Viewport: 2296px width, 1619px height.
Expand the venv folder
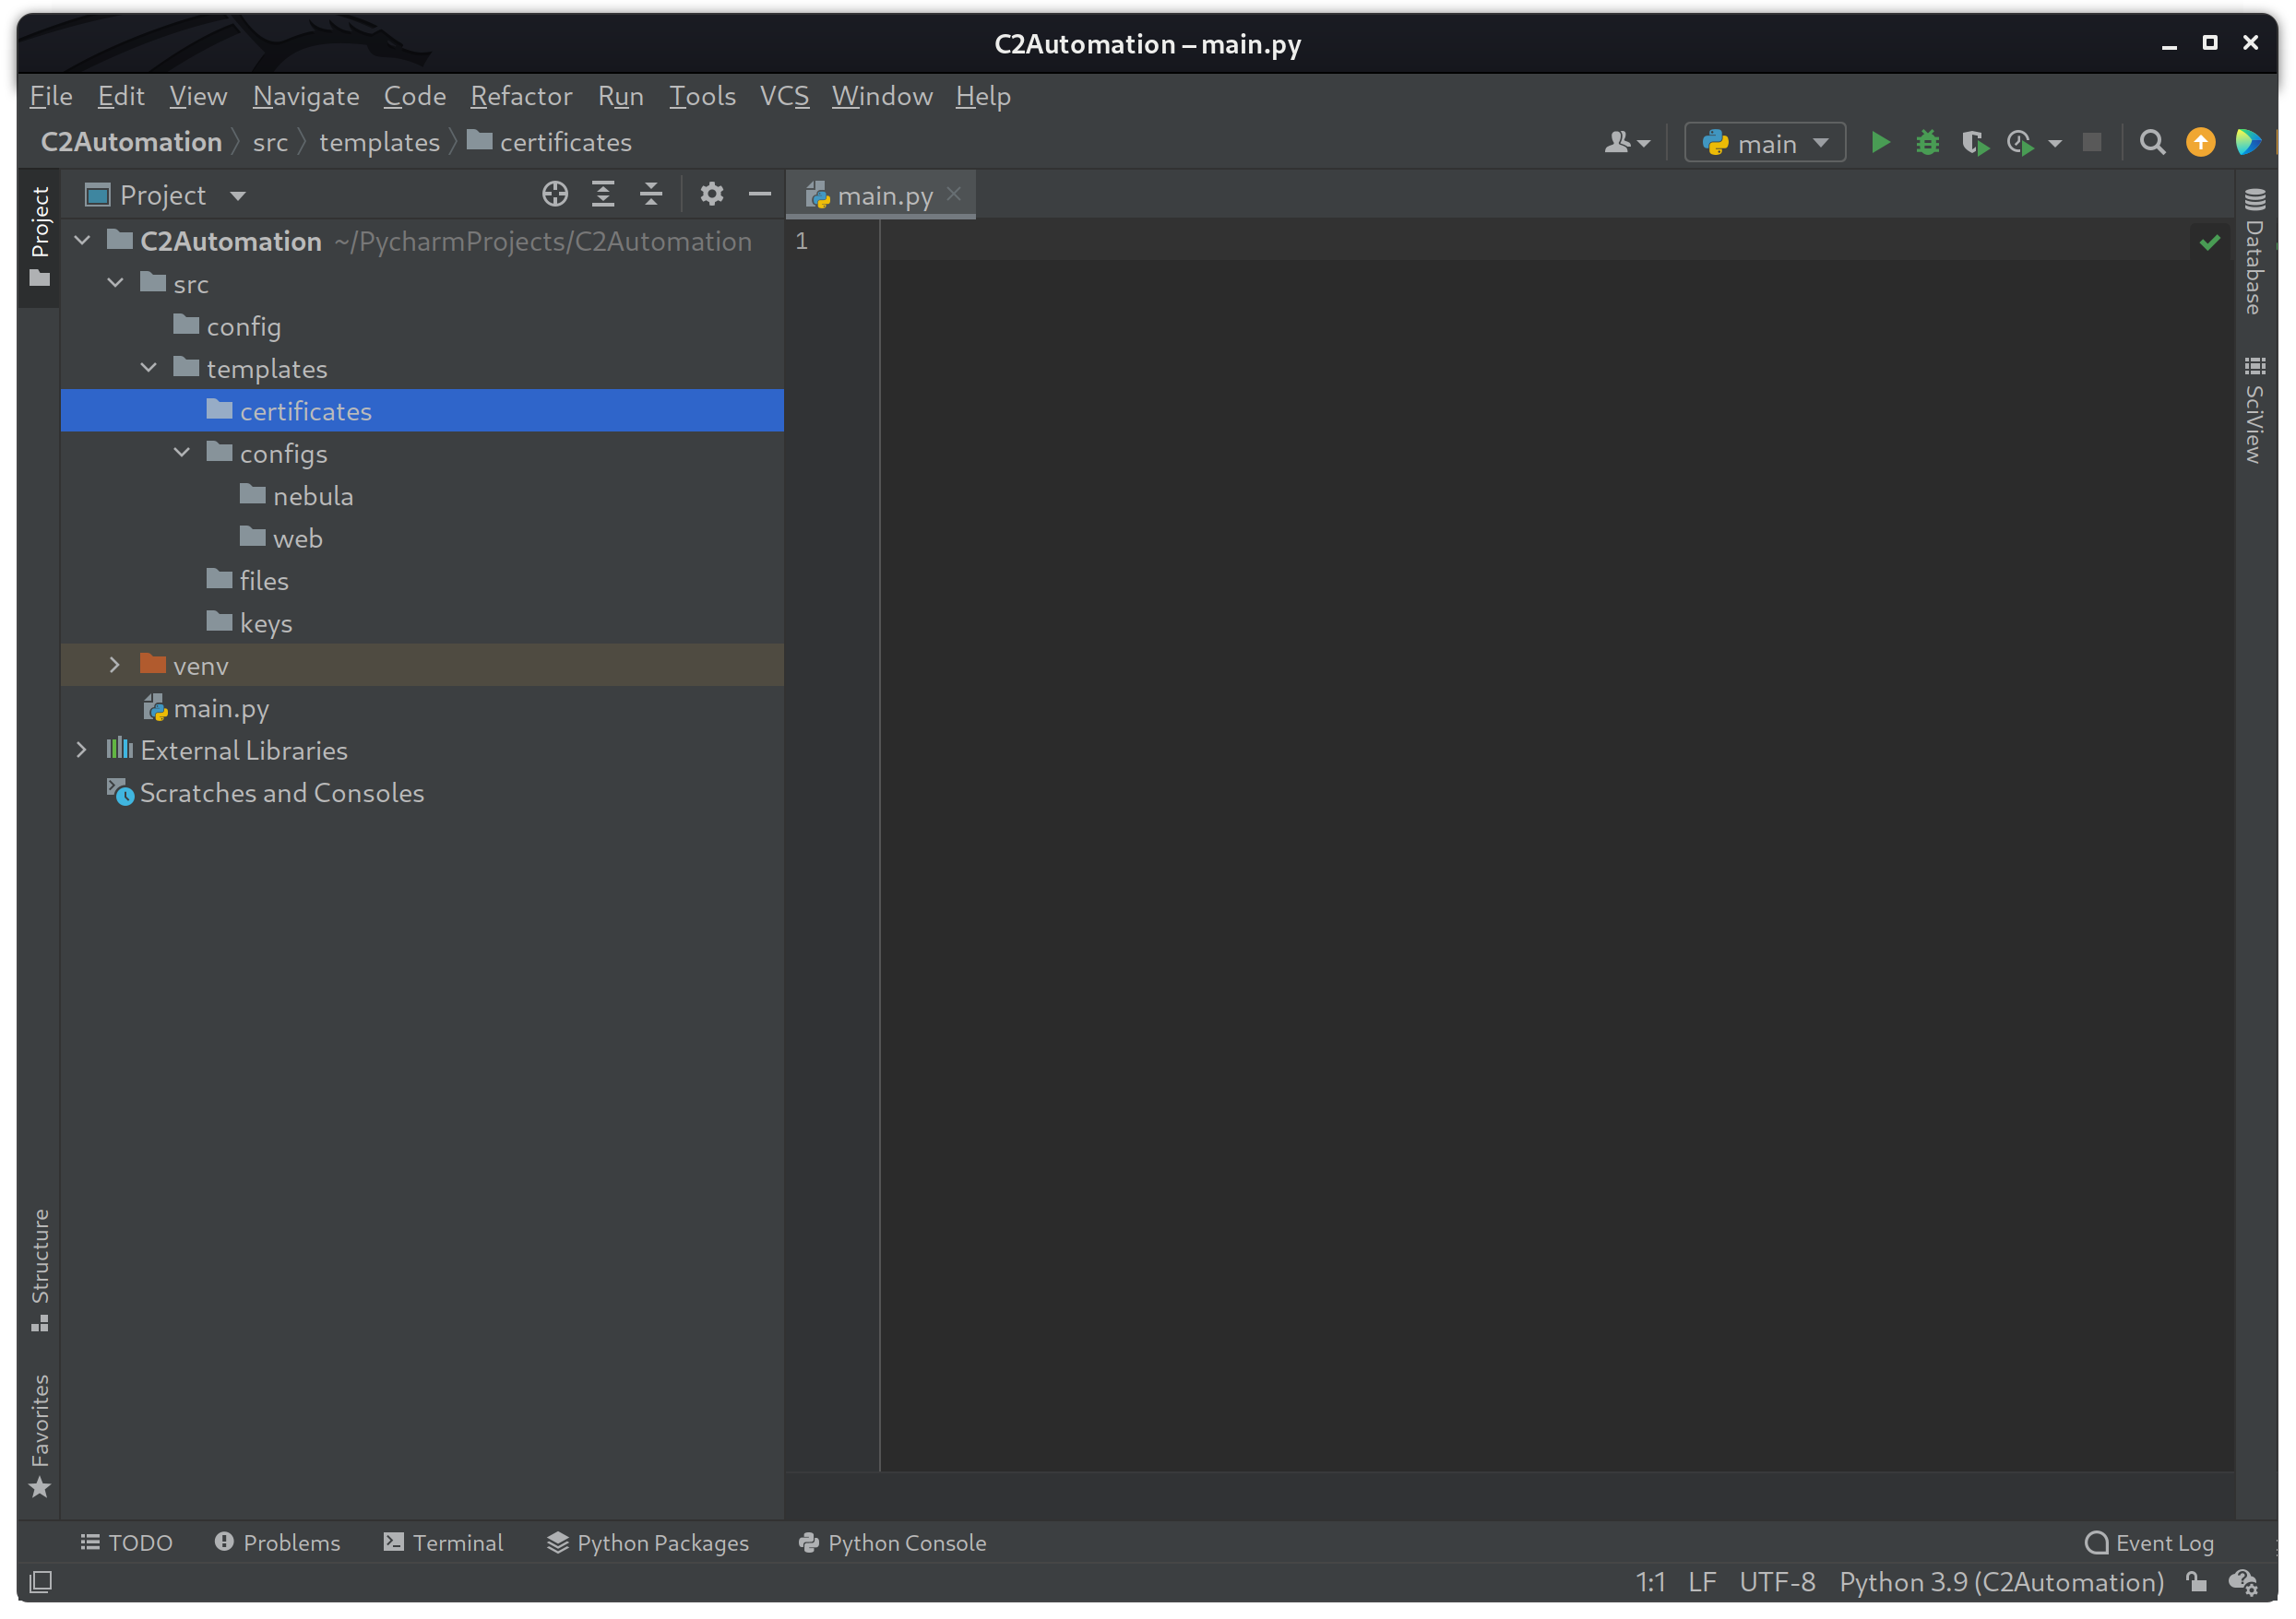coord(114,665)
